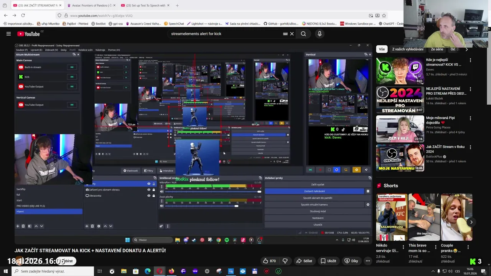Click Začít vysílat in OBS controls
491x276 pixels.
317,184
